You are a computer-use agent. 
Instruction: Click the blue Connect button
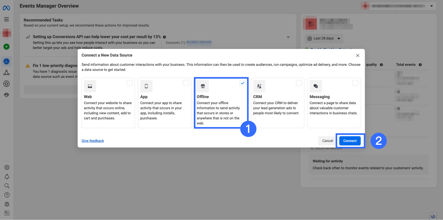point(350,141)
